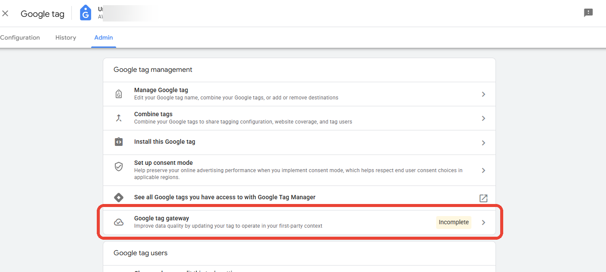Click the Google tag gateway cloud icon
606x272 pixels.
tap(119, 222)
